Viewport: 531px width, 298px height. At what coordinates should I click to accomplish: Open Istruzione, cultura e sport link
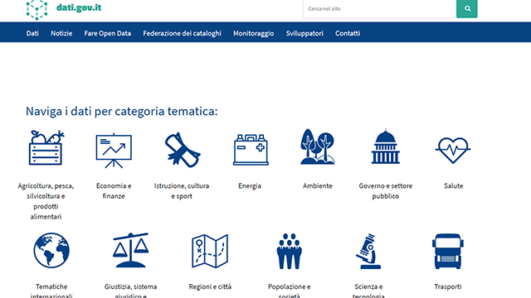(182, 191)
